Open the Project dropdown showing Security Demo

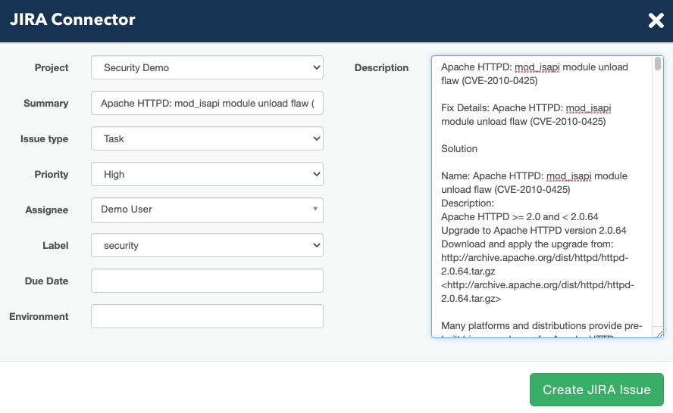207,67
